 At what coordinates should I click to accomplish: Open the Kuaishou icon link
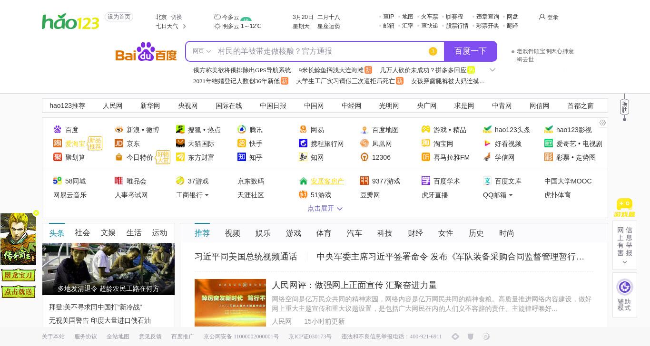click(x=242, y=143)
